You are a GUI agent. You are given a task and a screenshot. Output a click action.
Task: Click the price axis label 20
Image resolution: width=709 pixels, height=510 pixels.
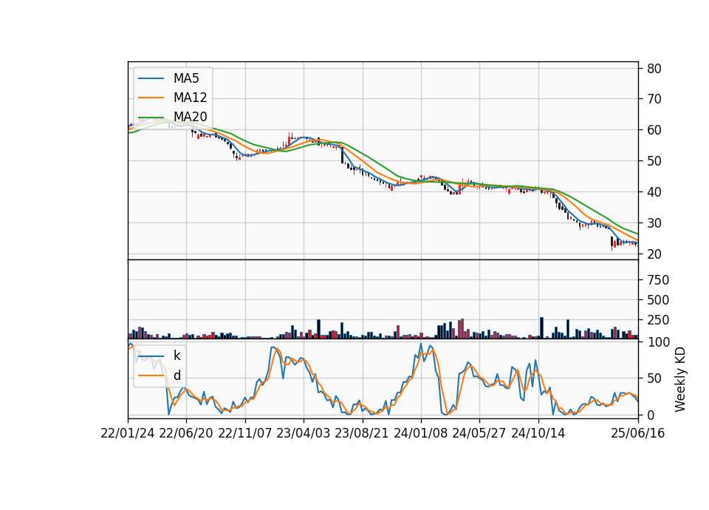coord(654,254)
